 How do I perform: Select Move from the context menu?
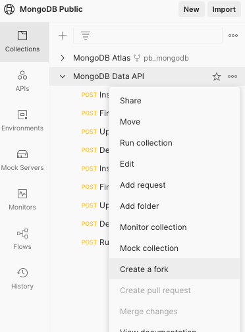175,122
